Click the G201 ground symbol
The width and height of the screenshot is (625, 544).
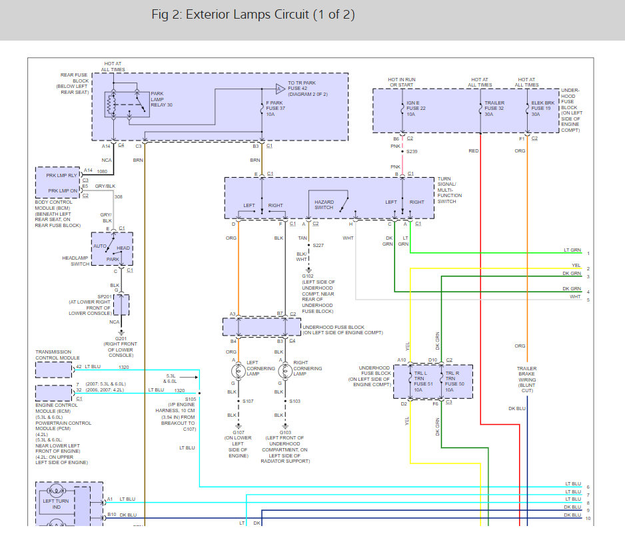pyautogui.click(x=121, y=332)
